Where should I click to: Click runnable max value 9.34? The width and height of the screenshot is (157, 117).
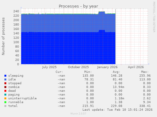tap(147, 102)
